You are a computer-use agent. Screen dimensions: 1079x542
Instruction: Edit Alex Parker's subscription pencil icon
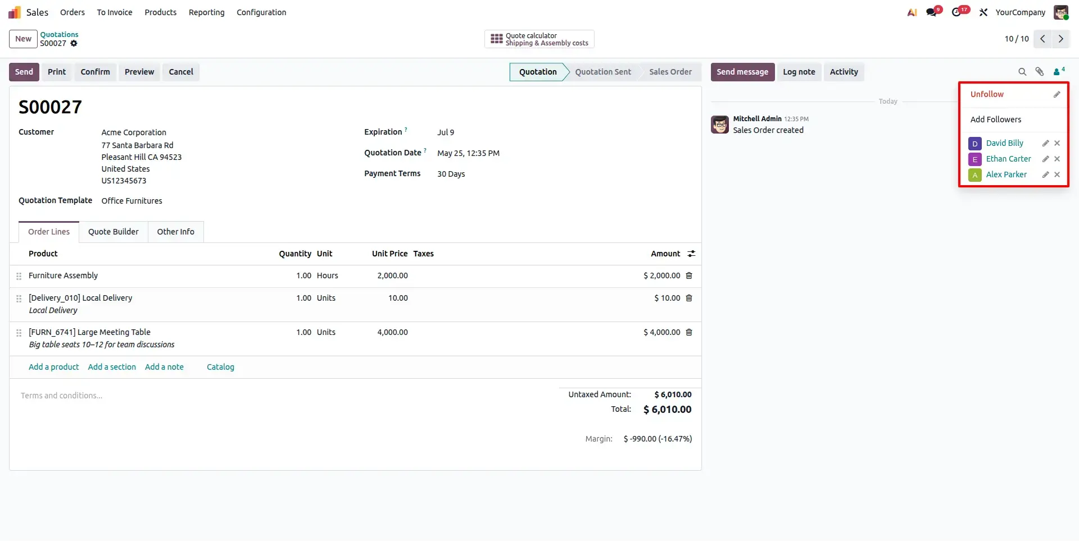click(x=1045, y=174)
